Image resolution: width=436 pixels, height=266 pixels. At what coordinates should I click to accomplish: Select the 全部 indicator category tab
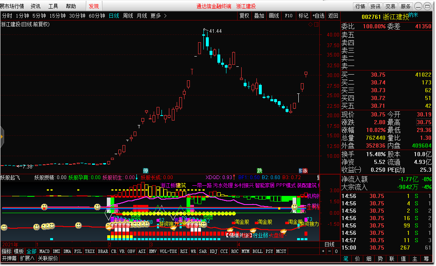31,251
